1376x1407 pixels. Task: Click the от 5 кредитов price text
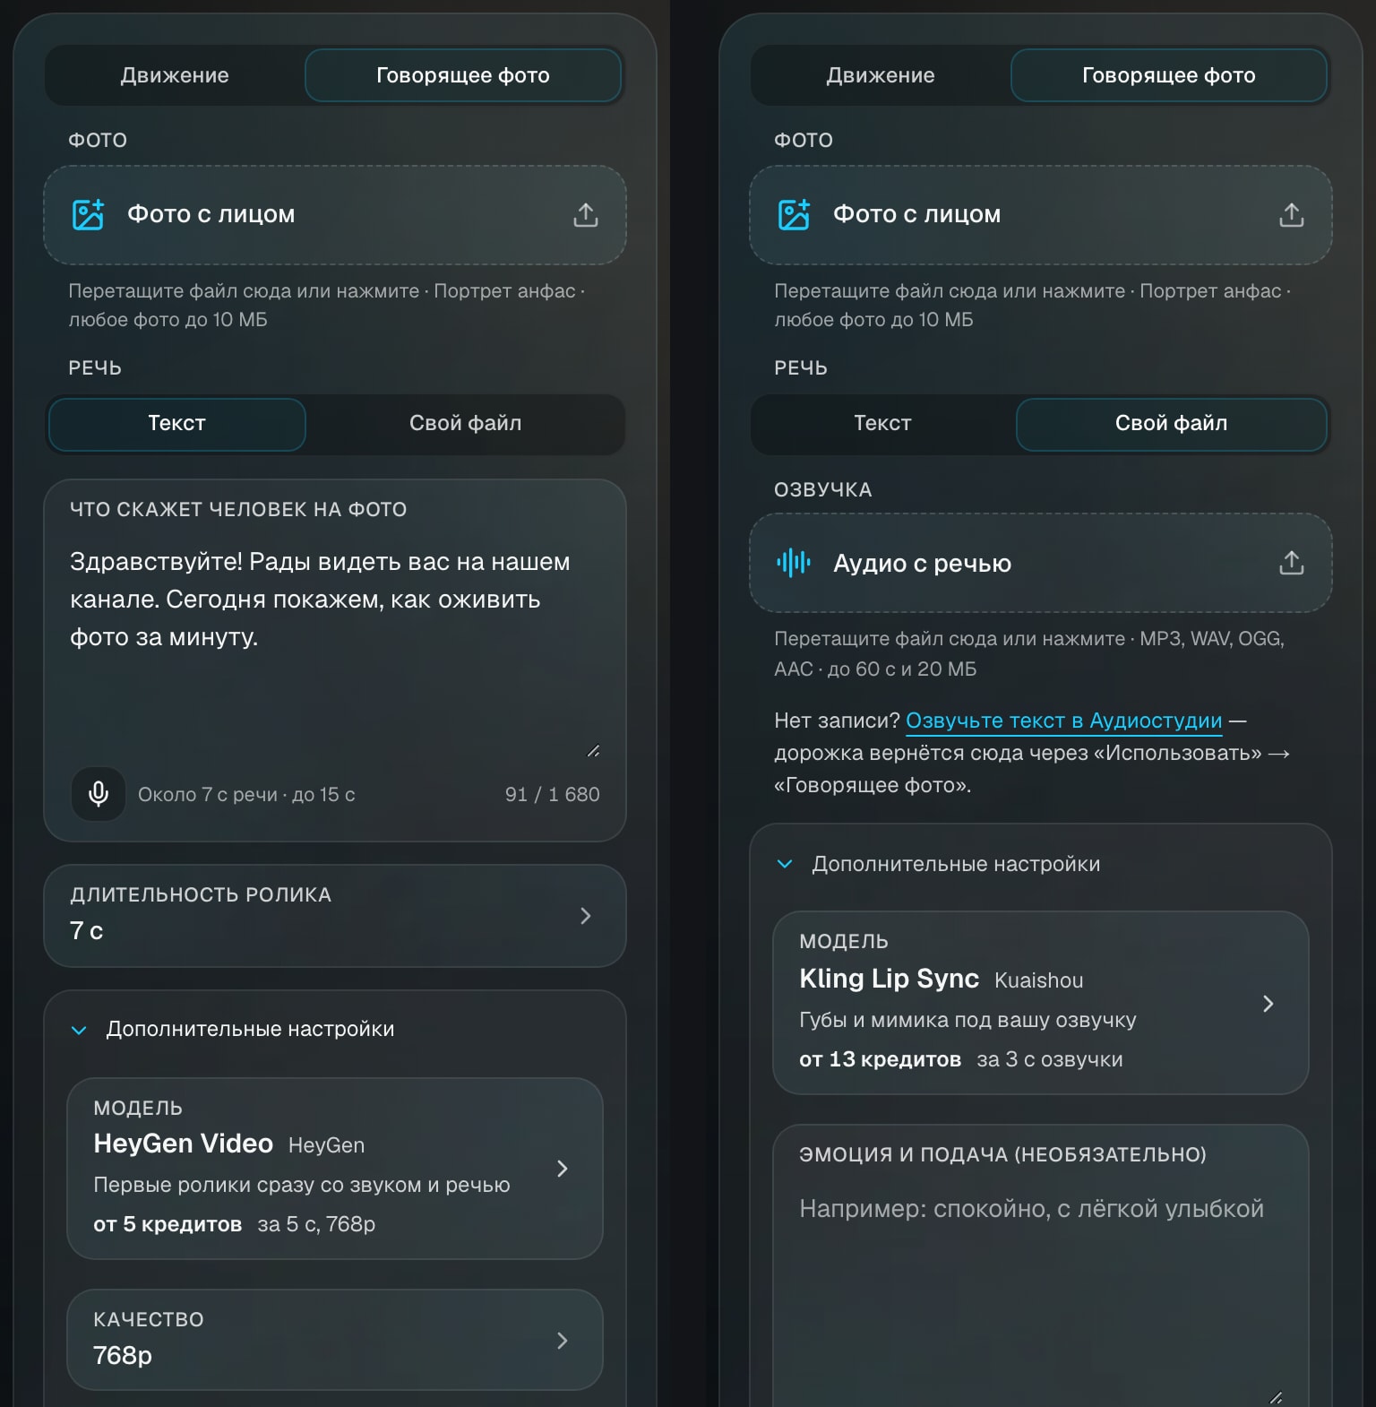(x=168, y=1224)
